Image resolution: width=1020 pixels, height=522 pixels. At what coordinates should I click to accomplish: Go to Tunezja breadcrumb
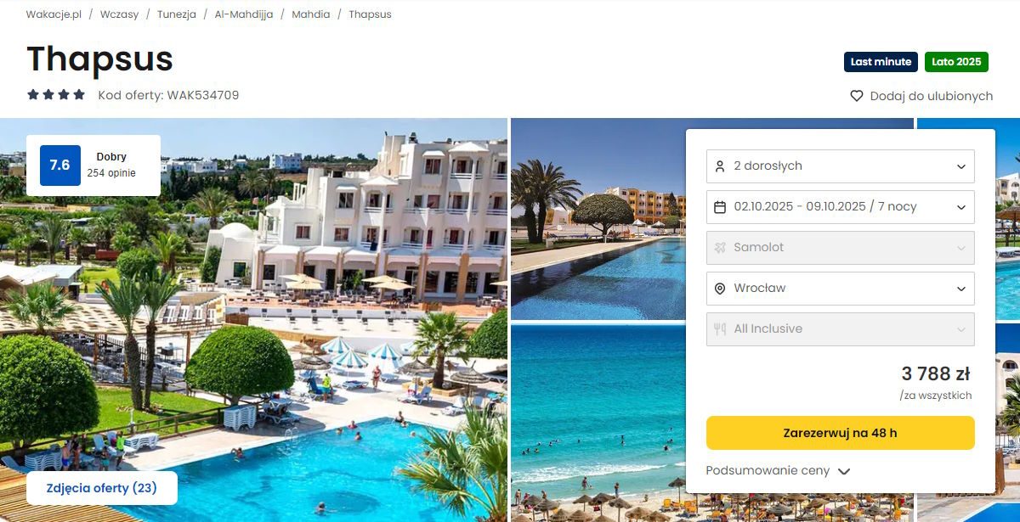(177, 14)
